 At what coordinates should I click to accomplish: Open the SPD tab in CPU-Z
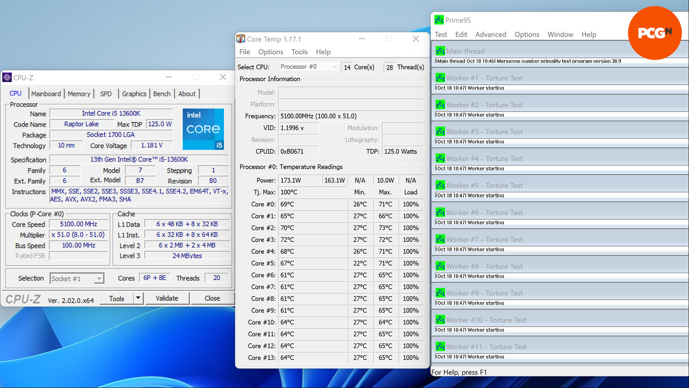tap(106, 94)
